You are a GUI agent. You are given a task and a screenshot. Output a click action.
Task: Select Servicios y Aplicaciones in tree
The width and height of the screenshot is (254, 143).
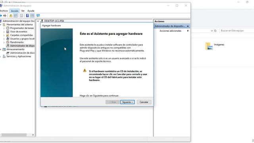19,56
